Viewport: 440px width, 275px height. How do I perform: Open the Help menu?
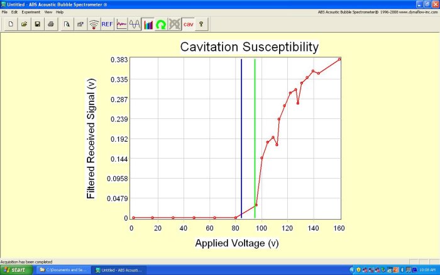[60, 12]
